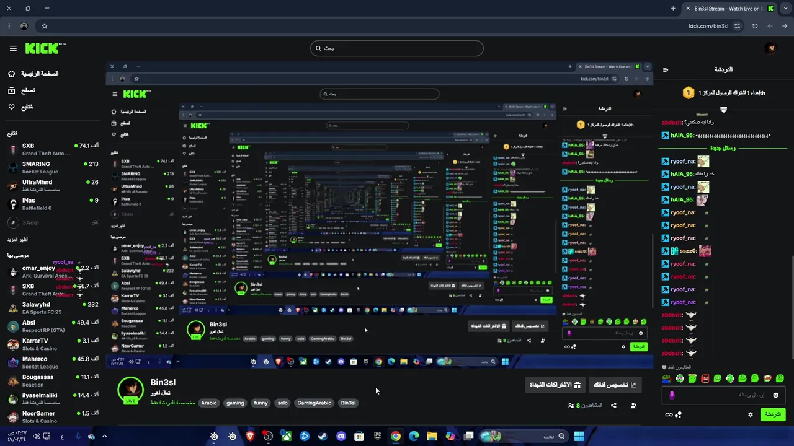The image size is (794, 446).
Task: Open chat settings gear
Action: pyautogui.click(x=750, y=414)
